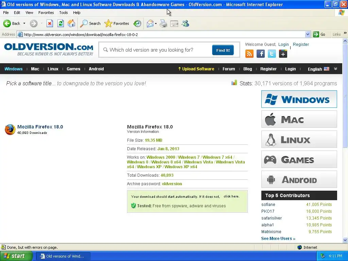The height and width of the screenshot is (261, 348).
Task: Click the Print printer icon
Action: coord(163,23)
